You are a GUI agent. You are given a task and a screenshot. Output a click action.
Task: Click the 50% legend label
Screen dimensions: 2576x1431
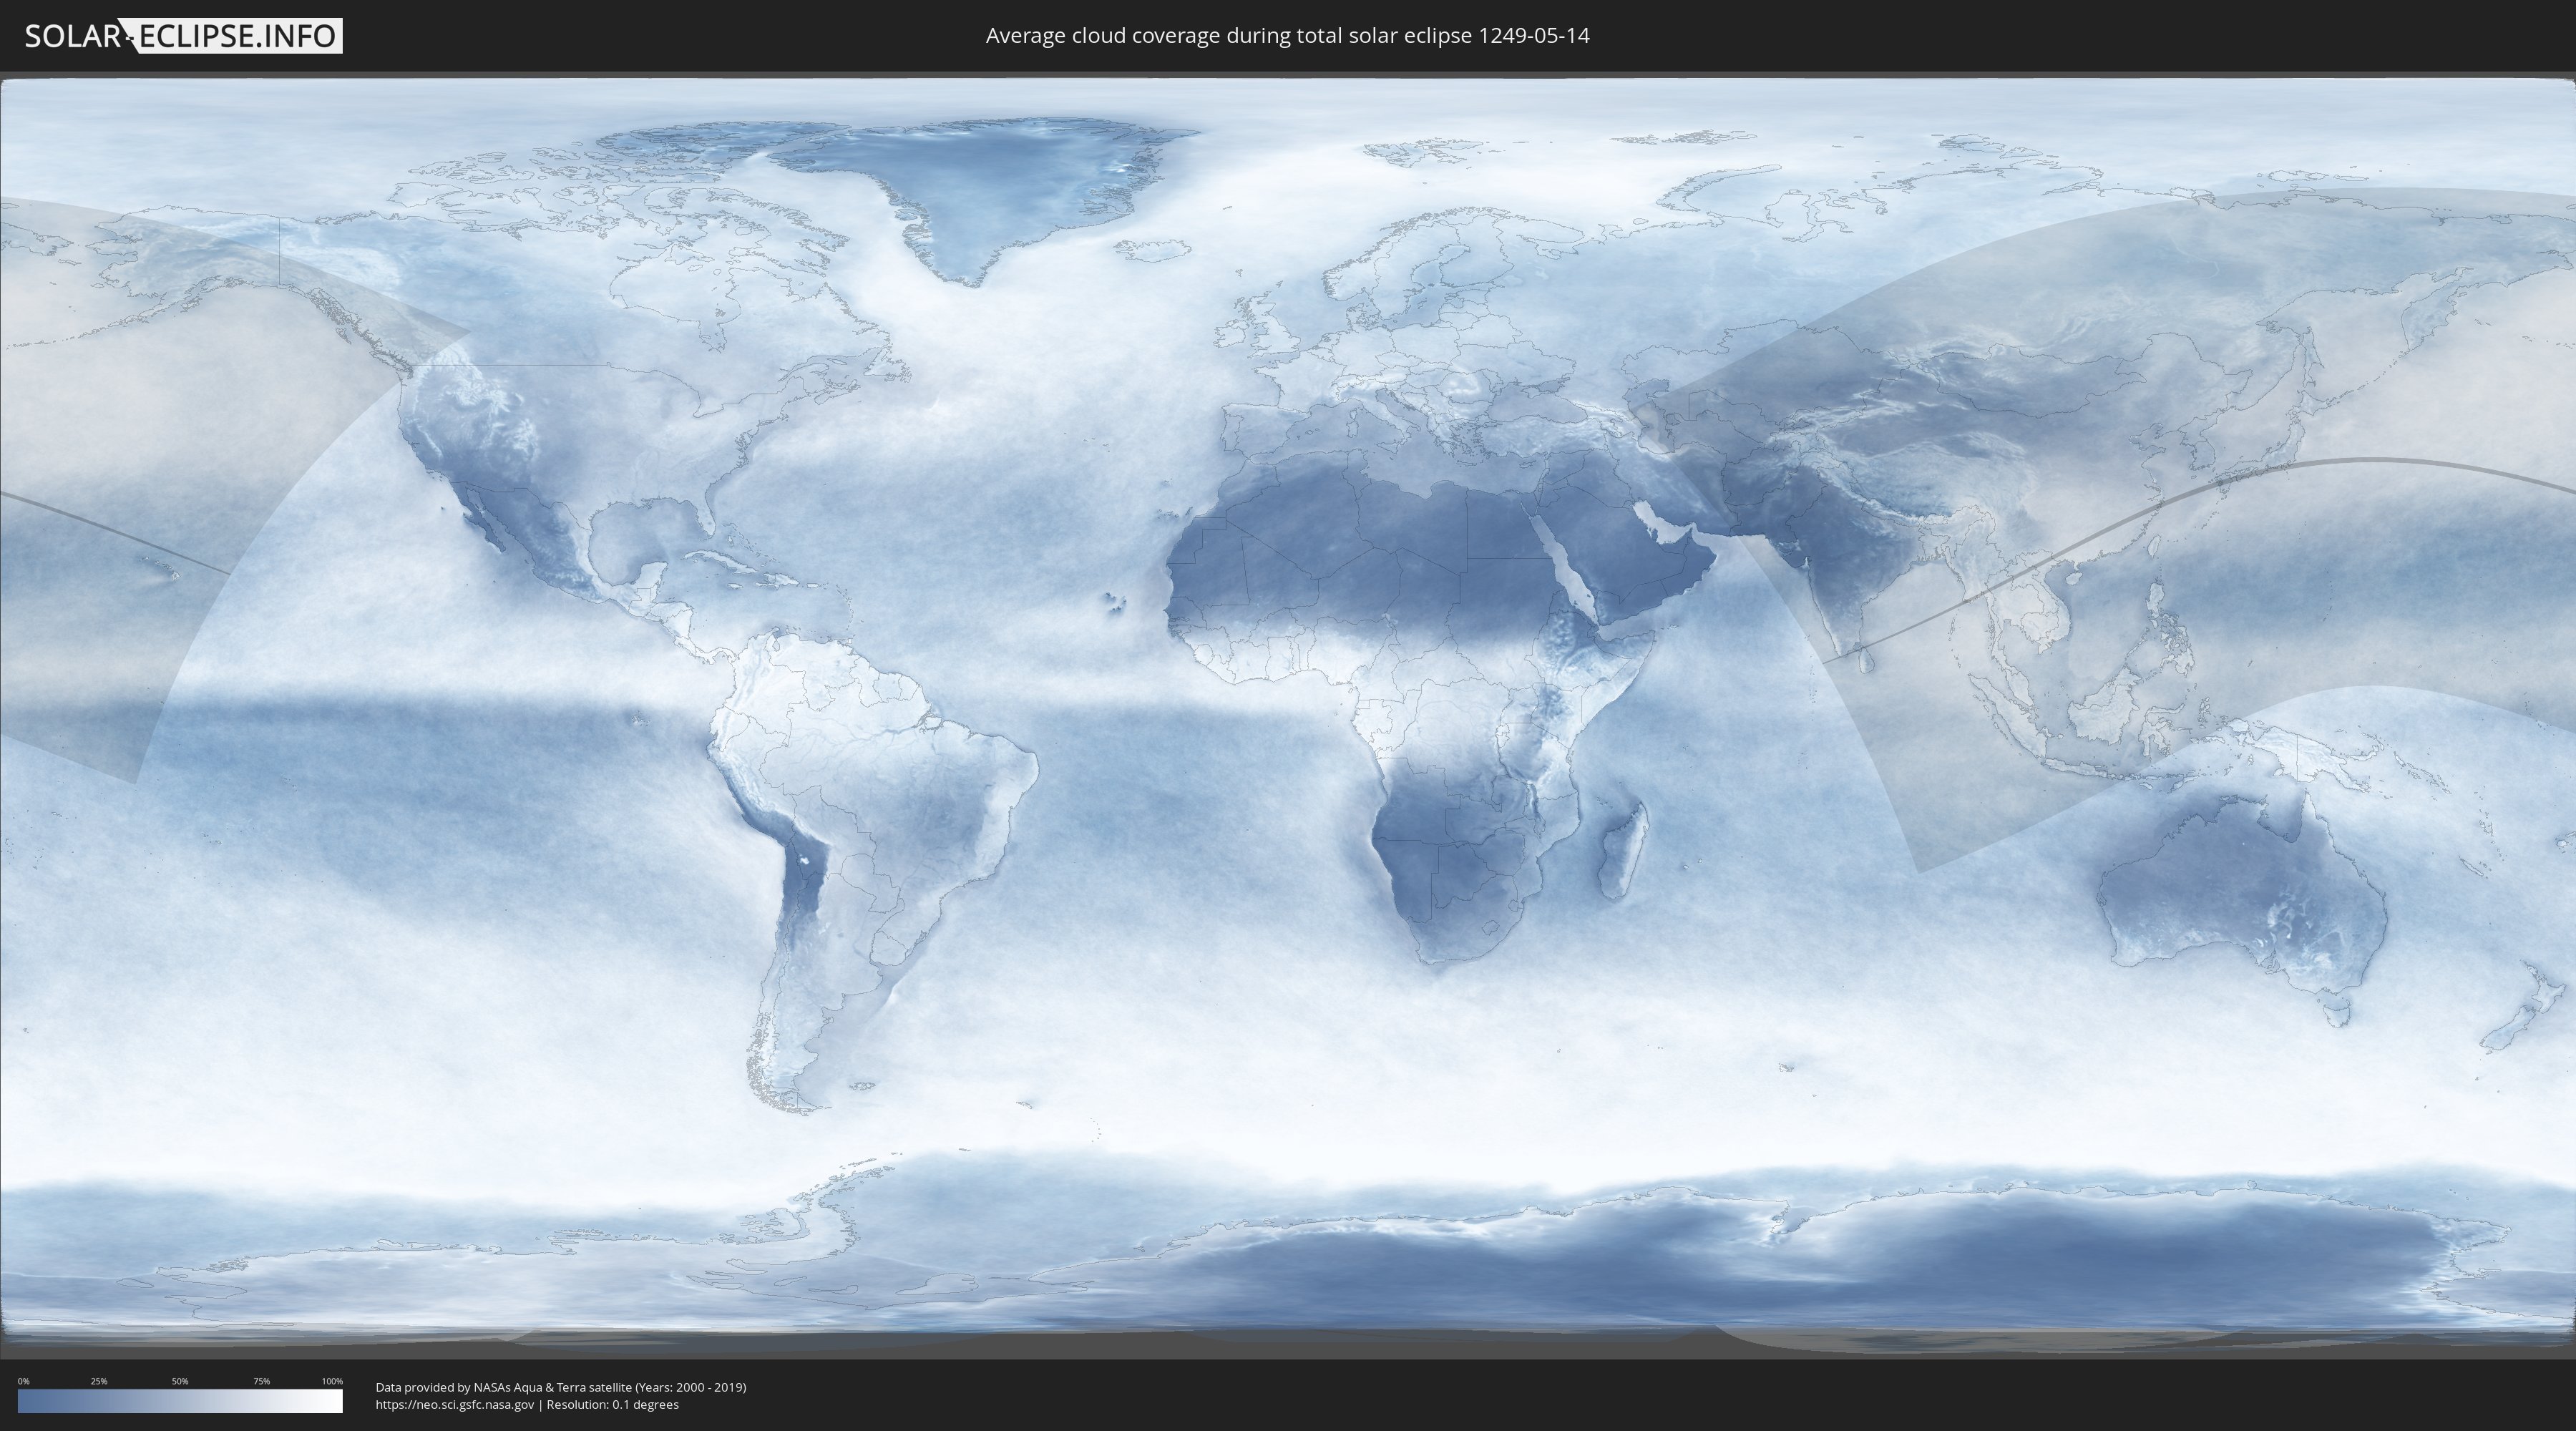point(180,1381)
